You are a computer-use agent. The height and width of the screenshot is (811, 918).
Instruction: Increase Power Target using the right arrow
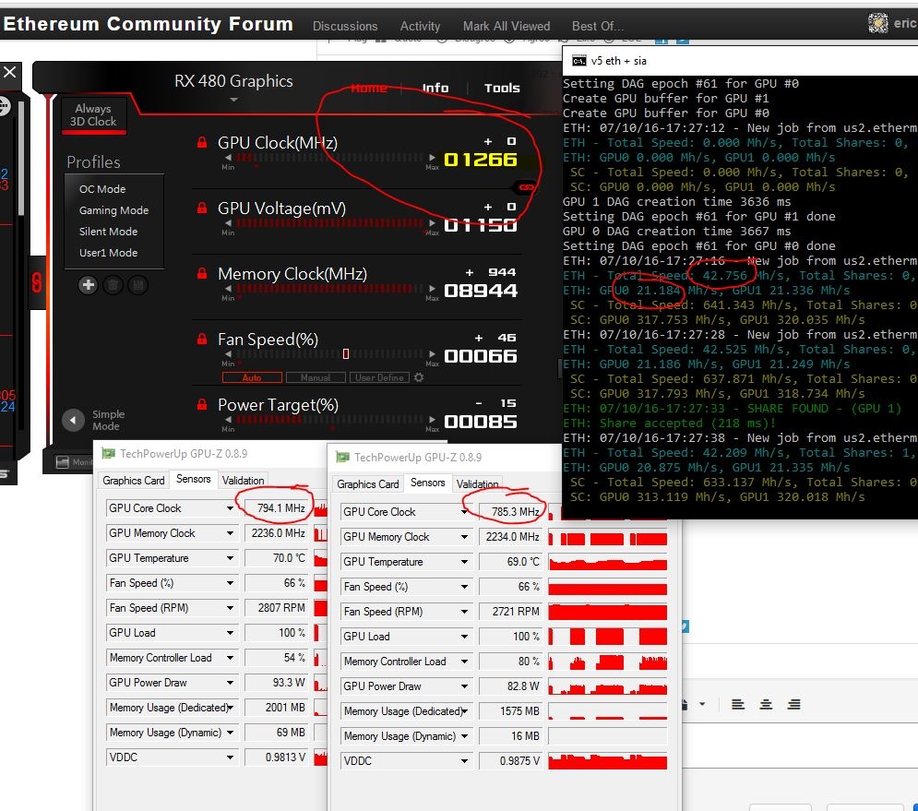432,420
